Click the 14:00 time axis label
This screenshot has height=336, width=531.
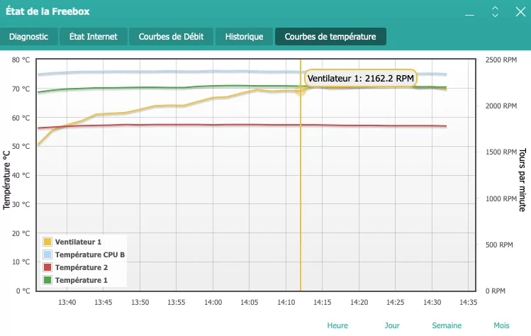[213, 302]
